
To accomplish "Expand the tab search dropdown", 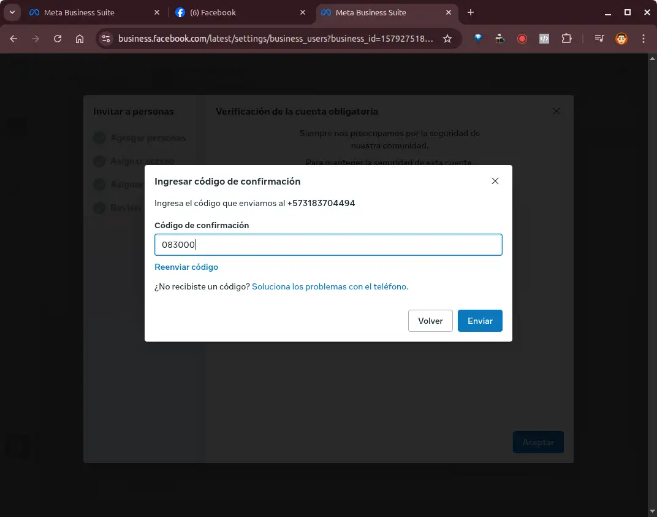I will click(x=12, y=12).
